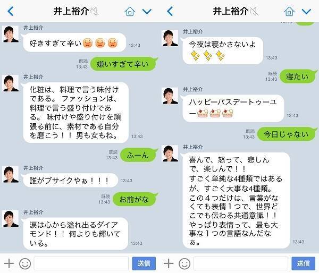The width and height of the screenshot is (319, 273).
Task: Open the emoji smiley picker in right chat
Action: coord(184,263)
